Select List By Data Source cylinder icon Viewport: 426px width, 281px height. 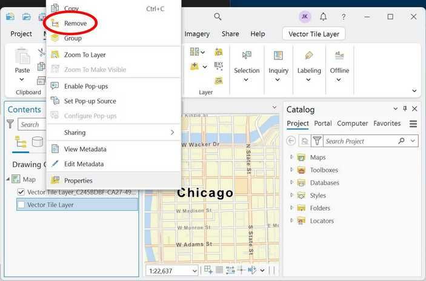38,142
